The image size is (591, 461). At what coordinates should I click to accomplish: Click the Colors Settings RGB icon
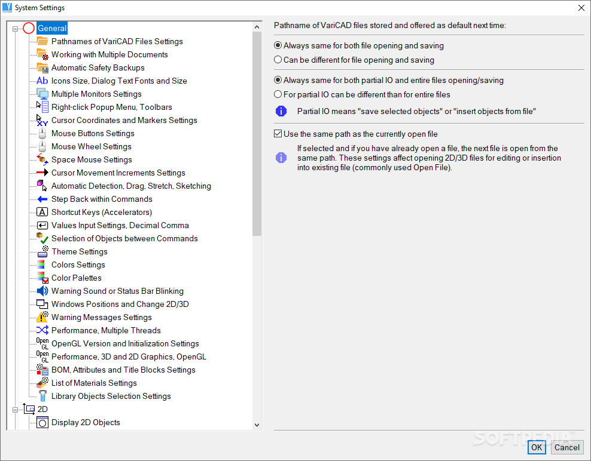(x=41, y=265)
